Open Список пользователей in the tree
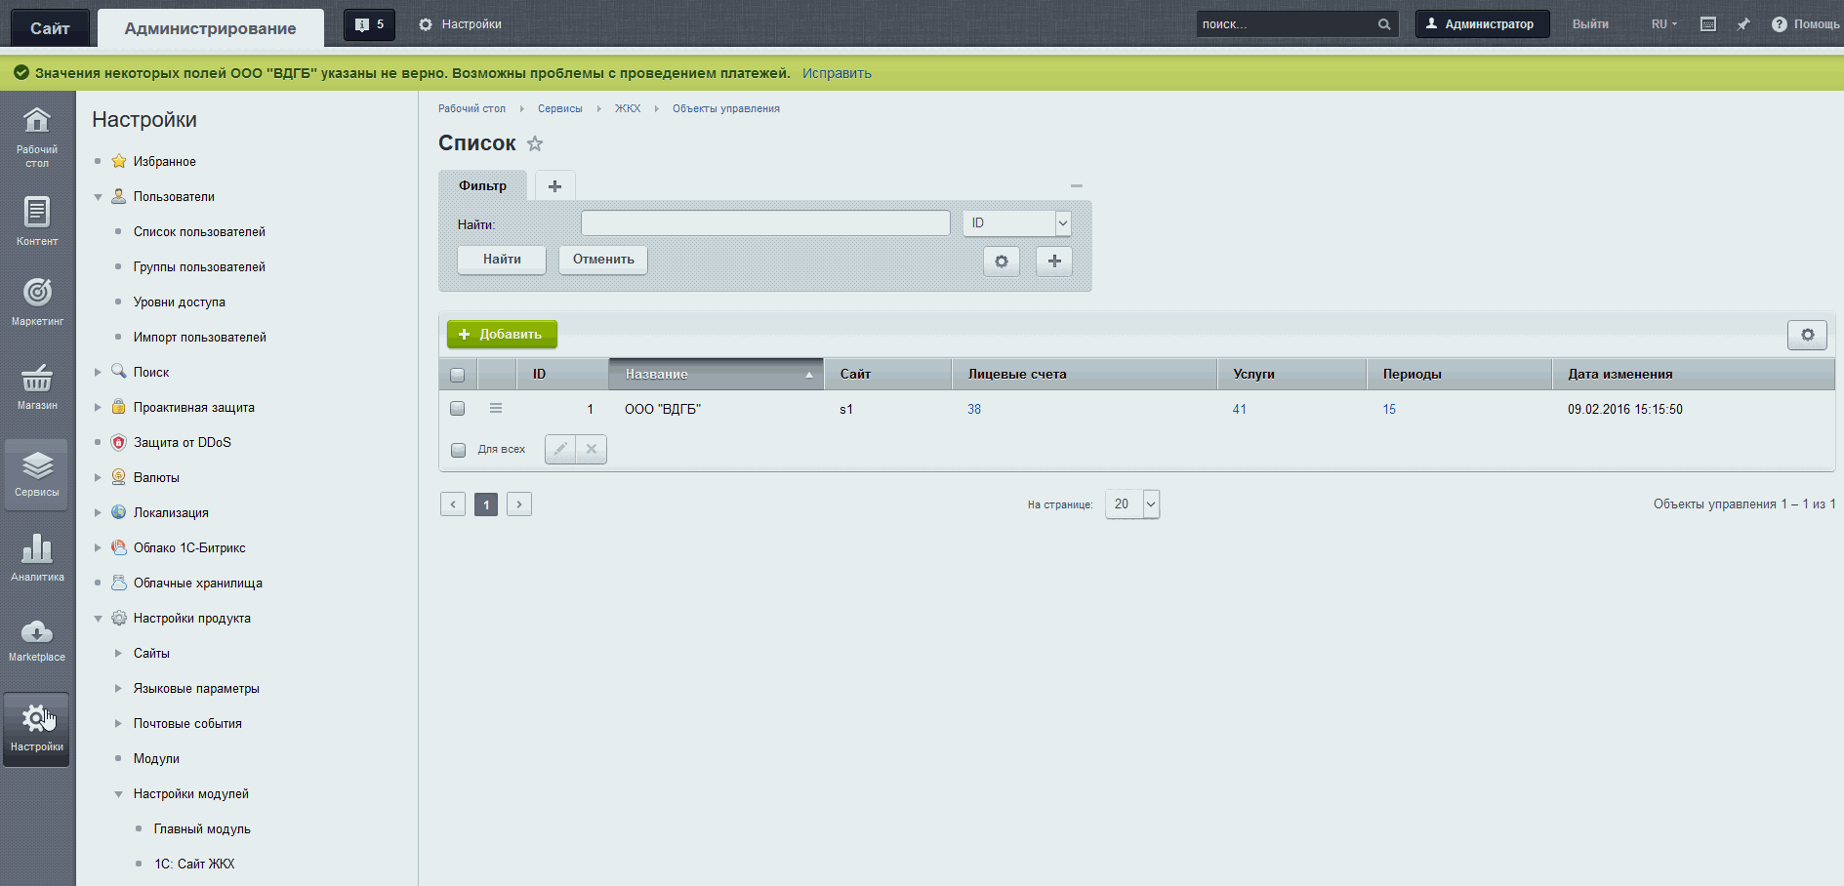Viewport: 1844px width, 886px height. coord(199,232)
